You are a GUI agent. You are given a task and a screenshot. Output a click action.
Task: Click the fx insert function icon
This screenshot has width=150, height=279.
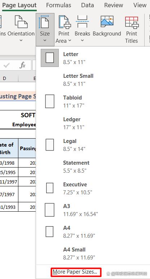click(x=22, y=65)
